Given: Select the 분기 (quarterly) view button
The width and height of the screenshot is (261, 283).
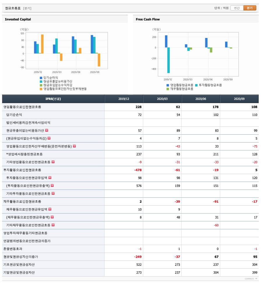Looking at the screenshot, I should (250, 8).
